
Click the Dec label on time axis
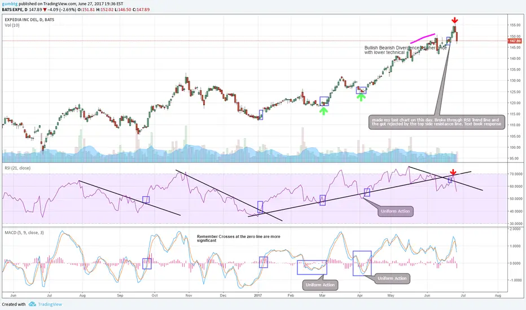(x=223, y=295)
